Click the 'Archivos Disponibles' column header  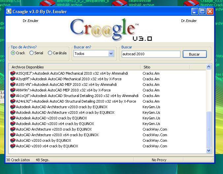[x=75, y=67]
